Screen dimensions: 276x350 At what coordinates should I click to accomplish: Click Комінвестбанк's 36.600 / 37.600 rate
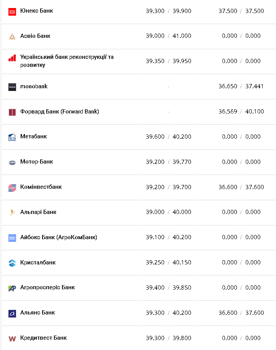tap(241, 187)
